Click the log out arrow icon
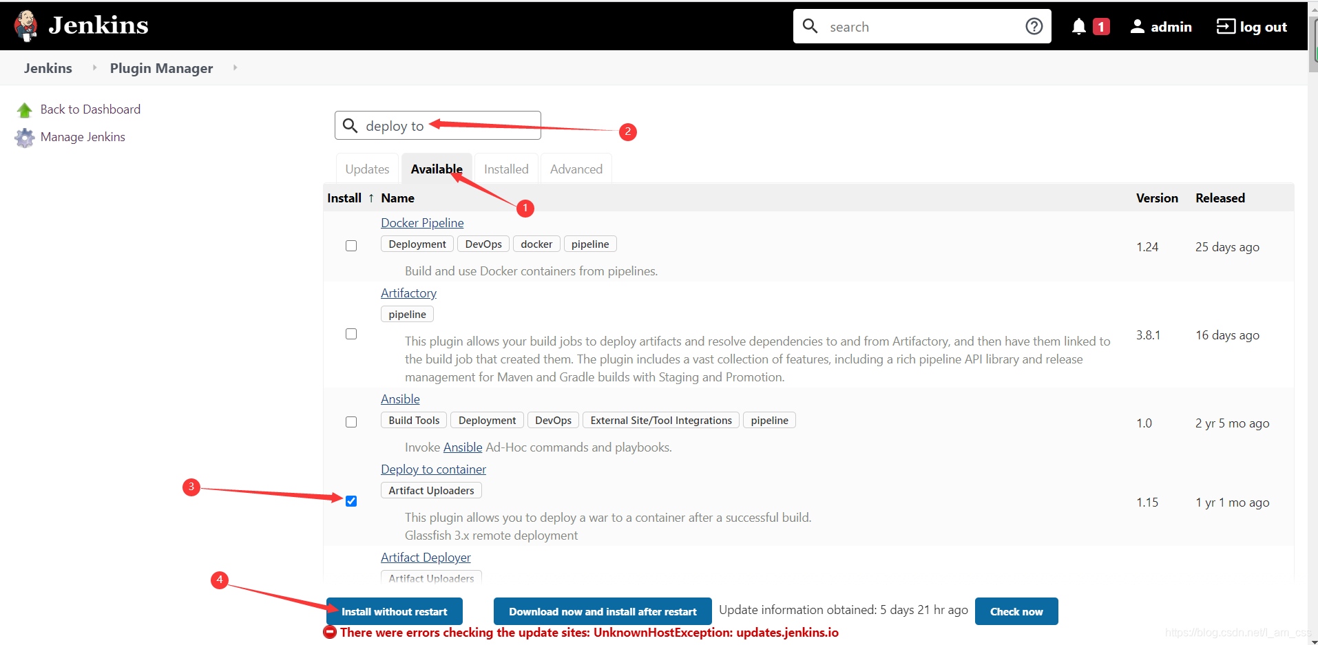This screenshot has height=645, width=1318. [1226, 27]
